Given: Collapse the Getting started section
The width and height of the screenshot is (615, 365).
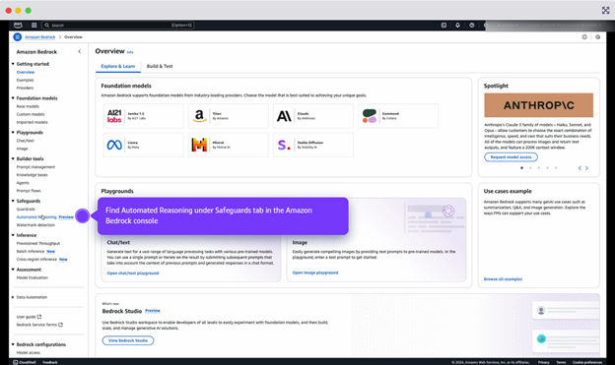Looking at the screenshot, I should pos(13,63).
